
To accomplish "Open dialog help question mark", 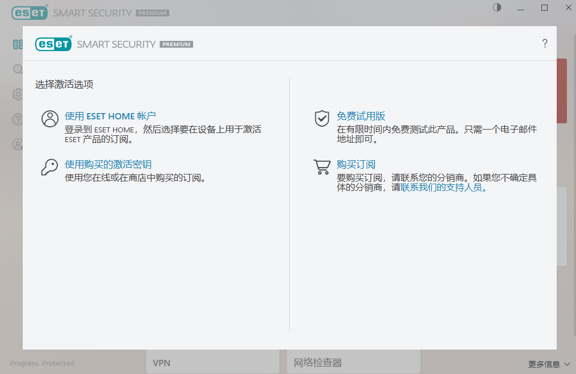I will [x=545, y=43].
